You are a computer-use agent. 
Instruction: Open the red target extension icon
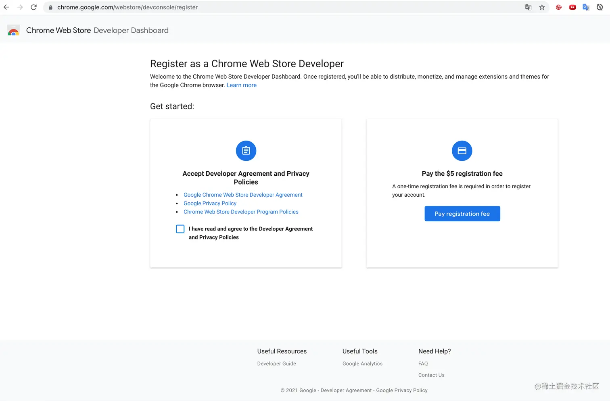click(x=559, y=7)
